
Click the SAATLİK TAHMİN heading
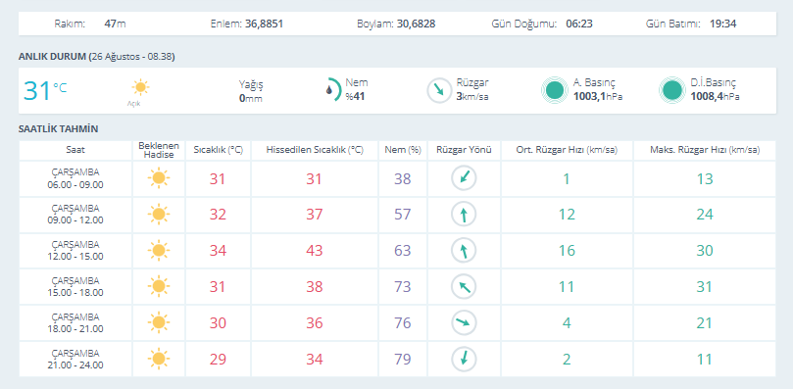pyautogui.click(x=58, y=129)
